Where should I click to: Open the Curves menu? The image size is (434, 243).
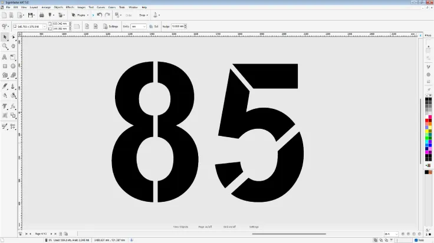tap(101, 8)
